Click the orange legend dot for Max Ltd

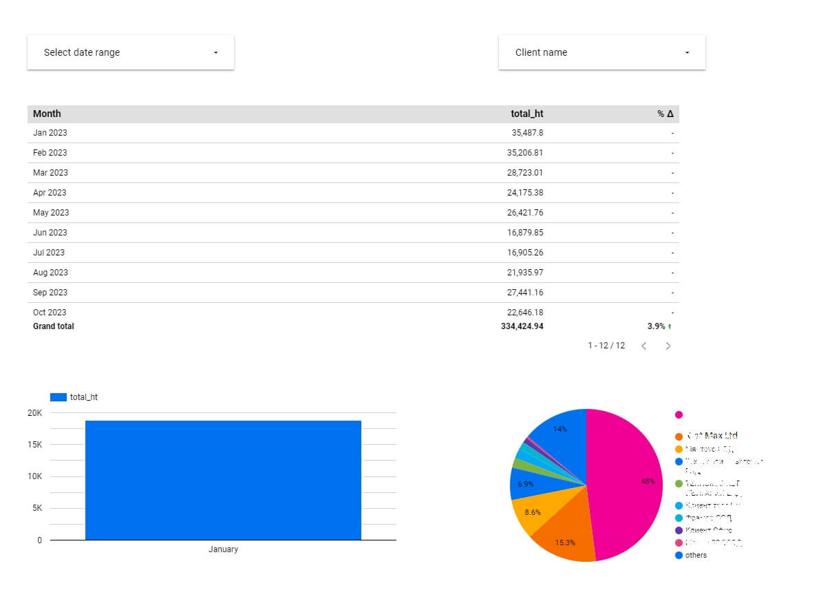pos(679,436)
